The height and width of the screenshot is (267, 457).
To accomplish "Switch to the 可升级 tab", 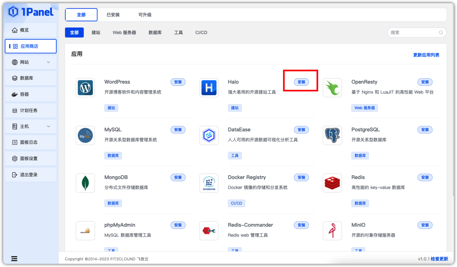I will pyautogui.click(x=145, y=15).
